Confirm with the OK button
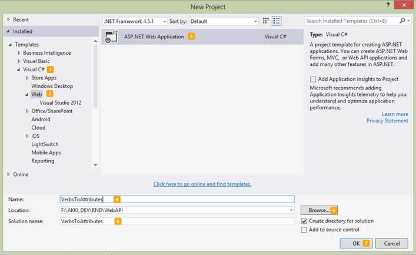416x255 pixels. (x=356, y=243)
